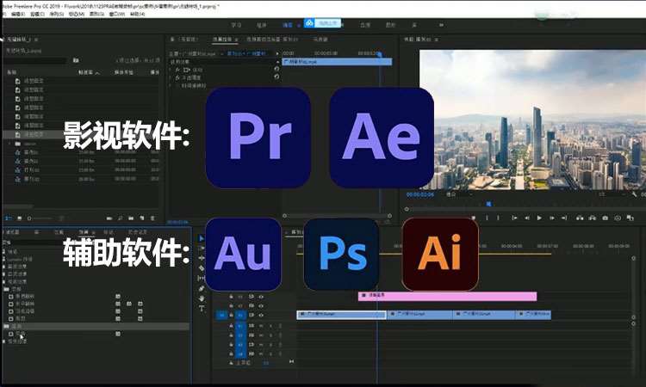This screenshot has width=646, height=387.
Task: Expand the first effect property disclosure triangle
Action: [171, 69]
